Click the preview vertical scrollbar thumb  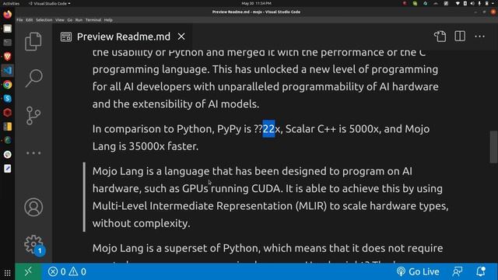pos(493,147)
